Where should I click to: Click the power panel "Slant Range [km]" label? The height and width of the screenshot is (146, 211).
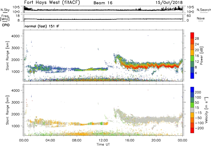(x=7, y=56)
